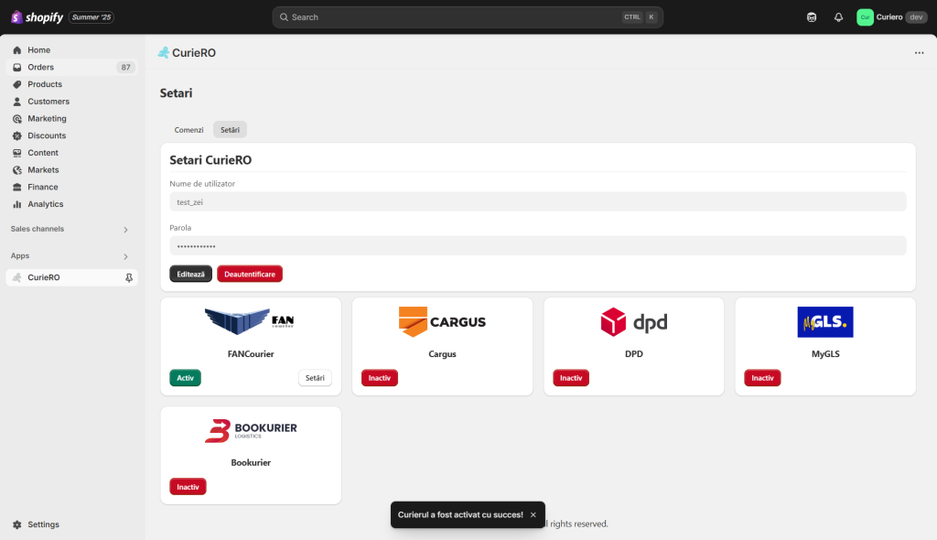This screenshot has width=937, height=540.
Task: Click the Cargus logo
Action: click(x=442, y=322)
